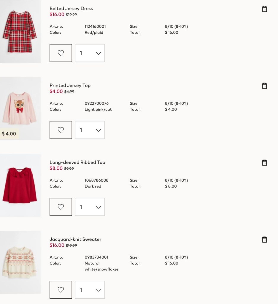Delete the Belted Jersey Dress from cart
Screen dimensions: 278x304
(x=264, y=9)
